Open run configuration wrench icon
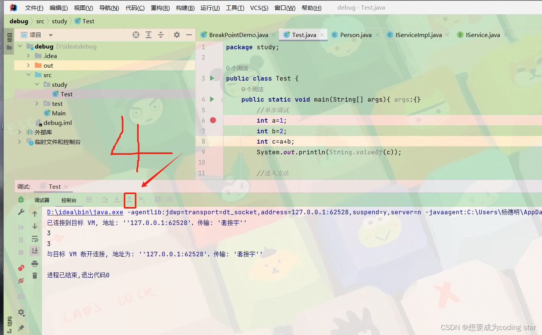The height and width of the screenshot is (335, 542). coord(21,212)
